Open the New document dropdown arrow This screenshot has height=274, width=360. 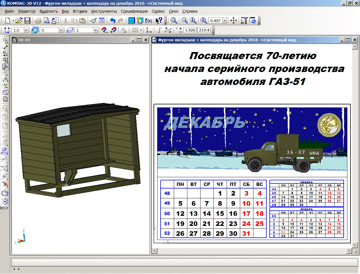13,21
